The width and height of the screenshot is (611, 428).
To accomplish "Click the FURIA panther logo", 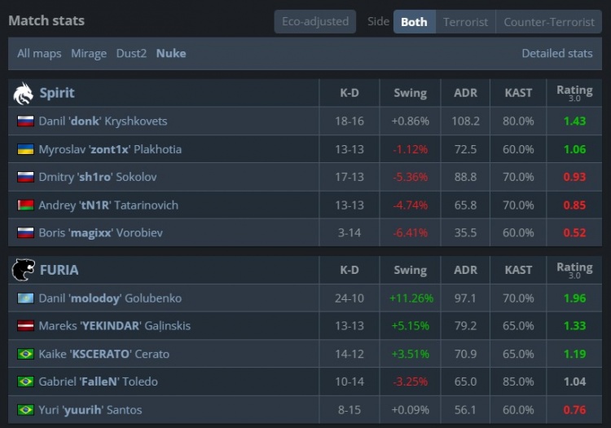I will [23, 270].
